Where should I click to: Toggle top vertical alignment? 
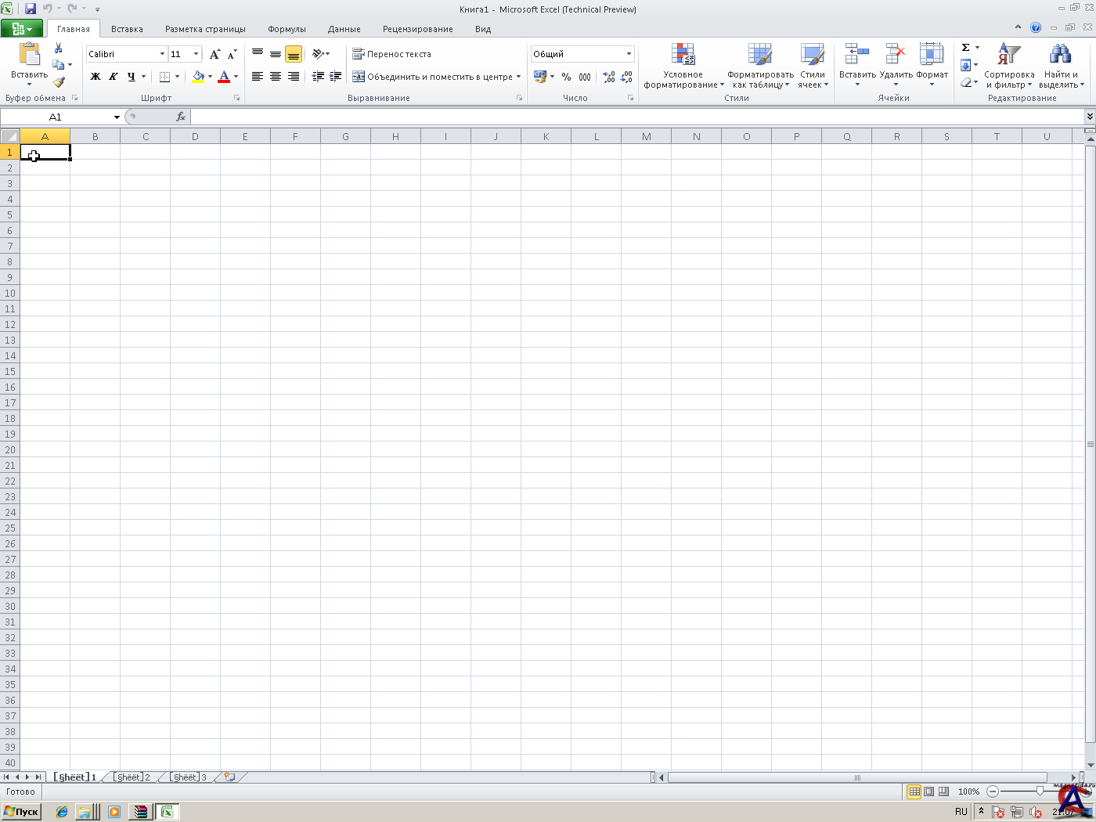point(258,54)
